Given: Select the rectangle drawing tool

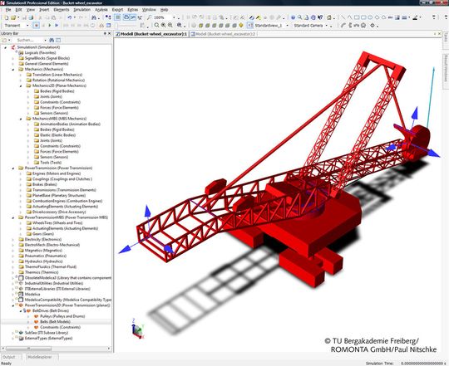Looking at the screenshot, I should 357,17.
